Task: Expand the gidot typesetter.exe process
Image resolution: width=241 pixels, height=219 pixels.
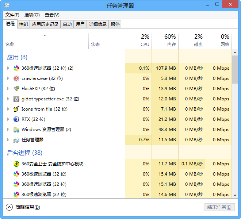Action: [8, 99]
